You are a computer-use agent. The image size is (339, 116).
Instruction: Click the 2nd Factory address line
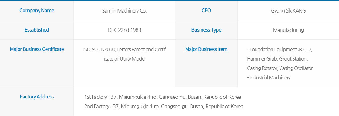click(x=164, y=106)
